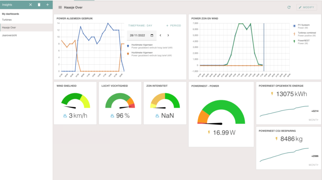Go to previous day with left chevron
The height and width of the screenshot is (180, 322).
pyautogui.click(x=160, y=36)
